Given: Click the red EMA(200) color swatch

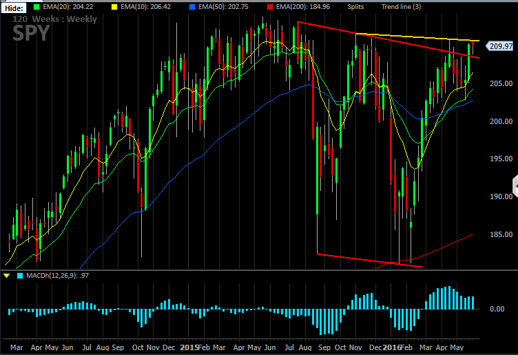Looking at the screenshot, I should point(270,7).
